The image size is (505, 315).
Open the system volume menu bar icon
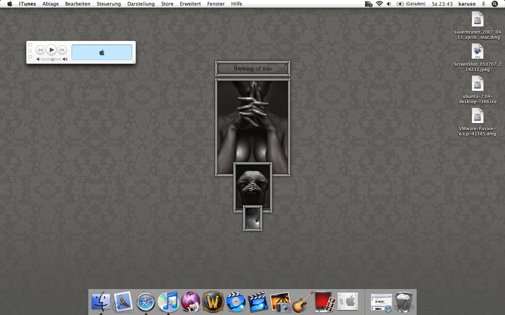point(389,4)
